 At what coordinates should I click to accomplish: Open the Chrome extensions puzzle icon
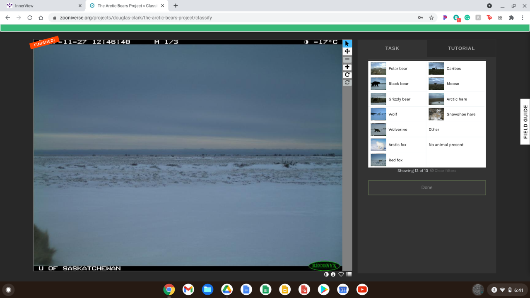point(511,18)
